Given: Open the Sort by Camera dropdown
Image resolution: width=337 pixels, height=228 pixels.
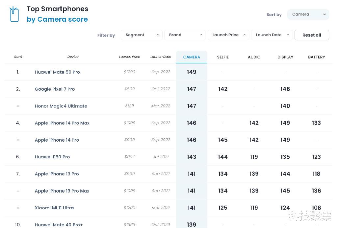Looking at the screenshot, I should 308,14.
